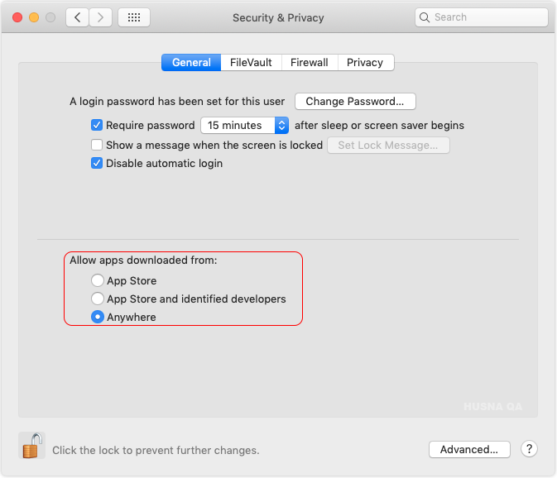Screen dimensions: 557x478
Task: Select the App Store radio option
Action: click(x=98, y=280)
